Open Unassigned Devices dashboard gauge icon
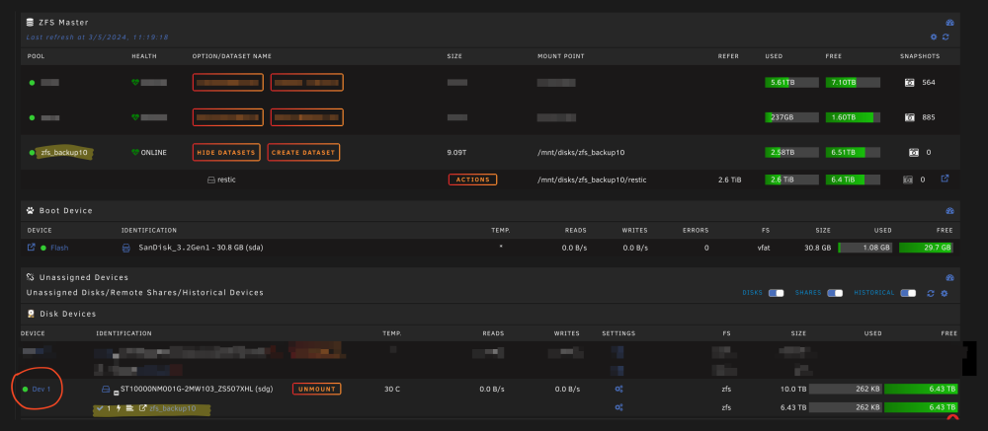 (x=949, y=277)
